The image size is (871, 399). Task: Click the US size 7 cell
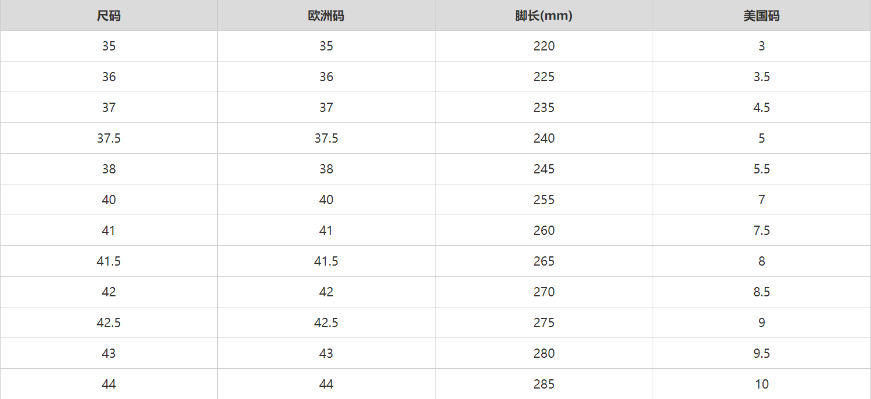[761, 200]
